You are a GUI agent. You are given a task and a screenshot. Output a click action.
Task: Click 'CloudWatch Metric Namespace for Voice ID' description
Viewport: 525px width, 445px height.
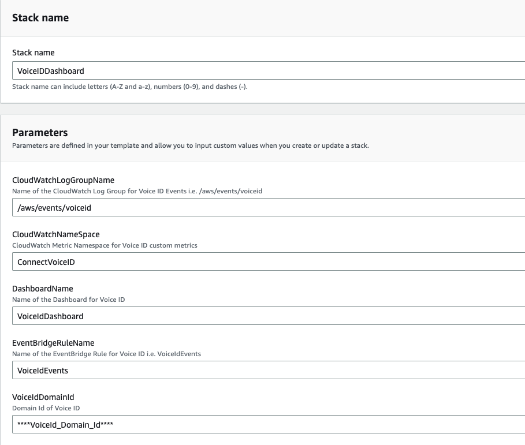click(105, 245)
